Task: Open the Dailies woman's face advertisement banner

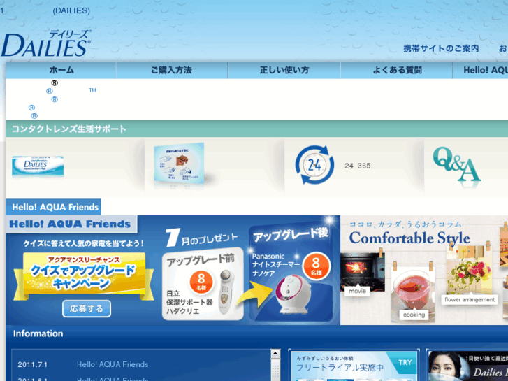Action: point(468,366)
